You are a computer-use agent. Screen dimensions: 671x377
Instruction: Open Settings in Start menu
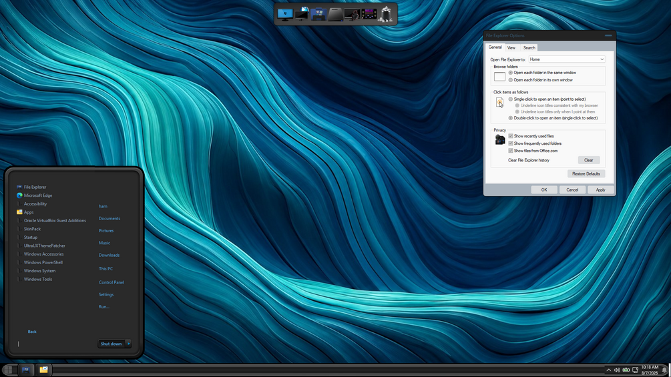[106, 294]
